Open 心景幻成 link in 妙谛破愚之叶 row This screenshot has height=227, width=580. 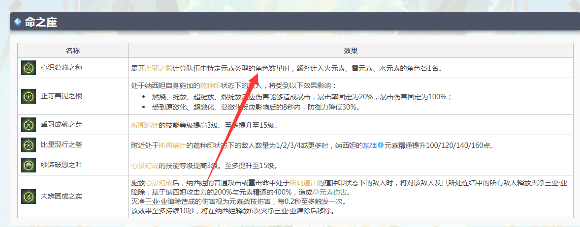pyautogui.click(x=145, y=166)
